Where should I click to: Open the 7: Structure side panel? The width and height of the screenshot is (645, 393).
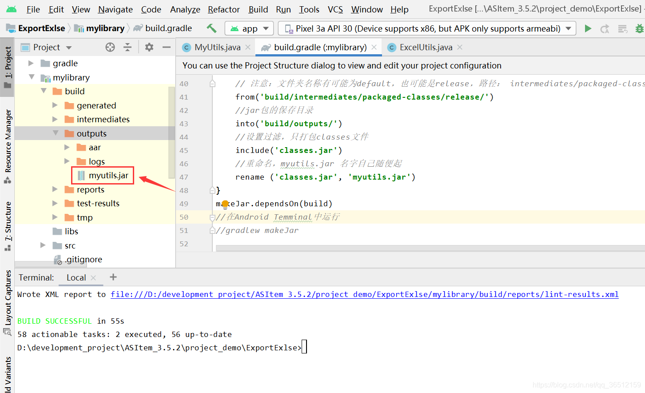pyautogui.click(x=8, y=226)
